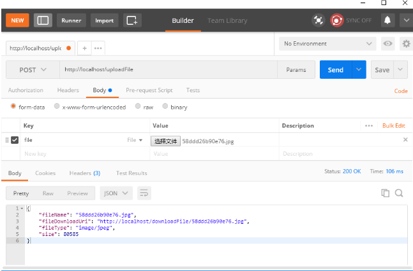Image resolution: width=413 pixels, height=271 pixels.
Task: Click the 200 OK status text
Action: point(352,172)
